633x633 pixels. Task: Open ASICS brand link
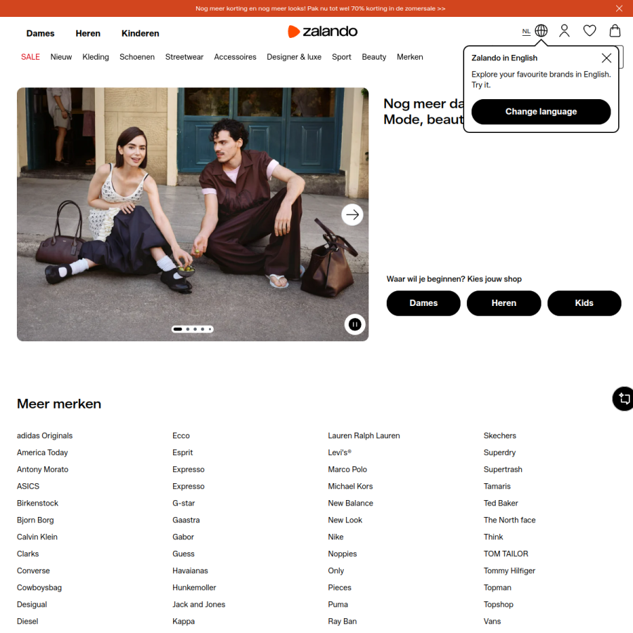[x=28, y=487]
